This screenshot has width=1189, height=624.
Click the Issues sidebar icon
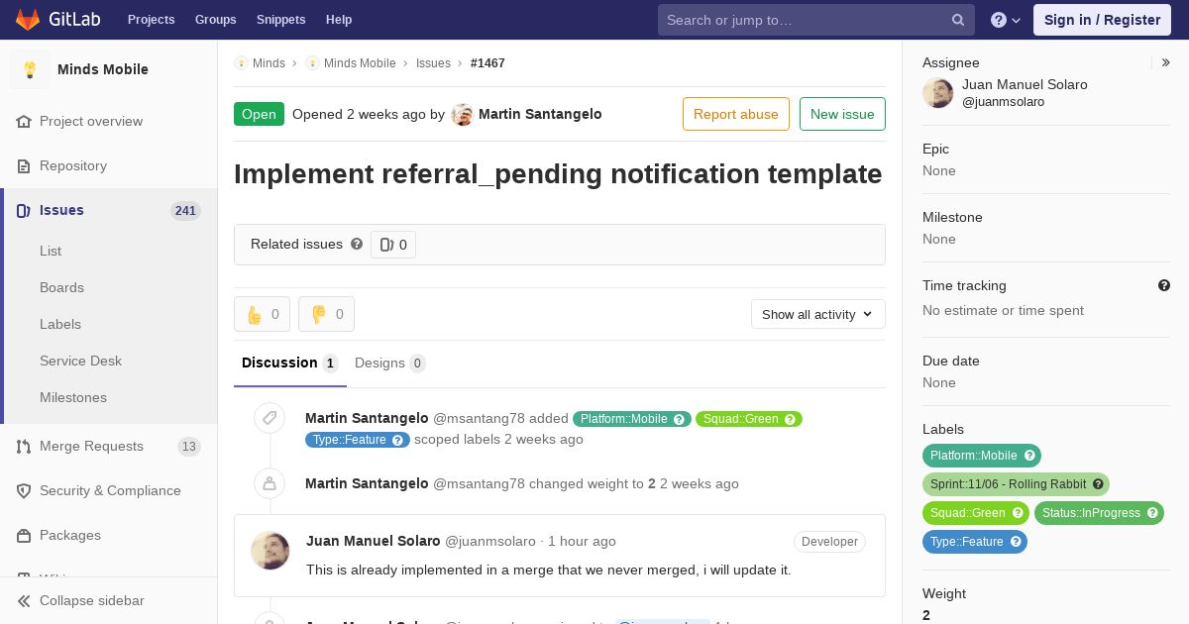click(x=24, y=210)
